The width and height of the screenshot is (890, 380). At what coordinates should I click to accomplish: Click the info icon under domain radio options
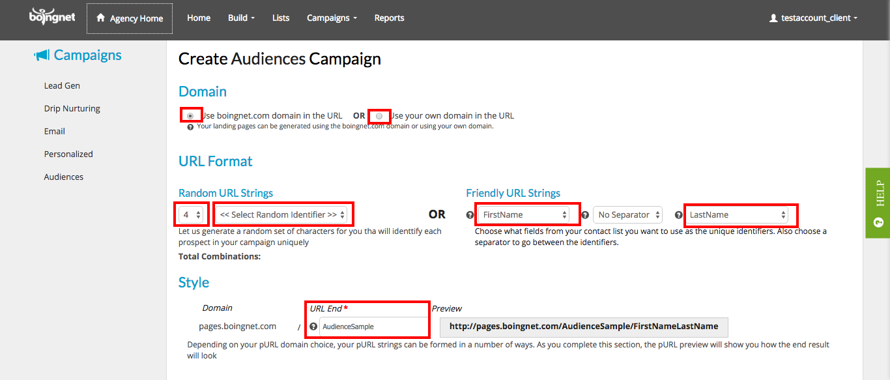[x=190, y=127]
